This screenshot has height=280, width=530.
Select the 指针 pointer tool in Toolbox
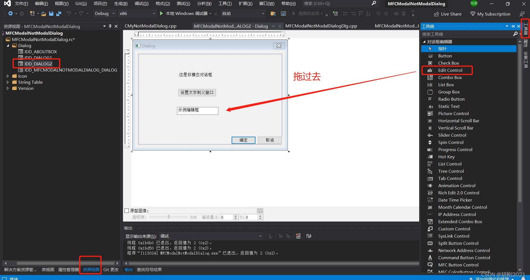pyautogui.click(x=442, y=49)
